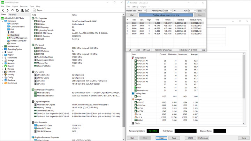Screen dimensions: 251x141
Task: Click the Back navigation arrow in AIDA64
Action: [3, 10]
